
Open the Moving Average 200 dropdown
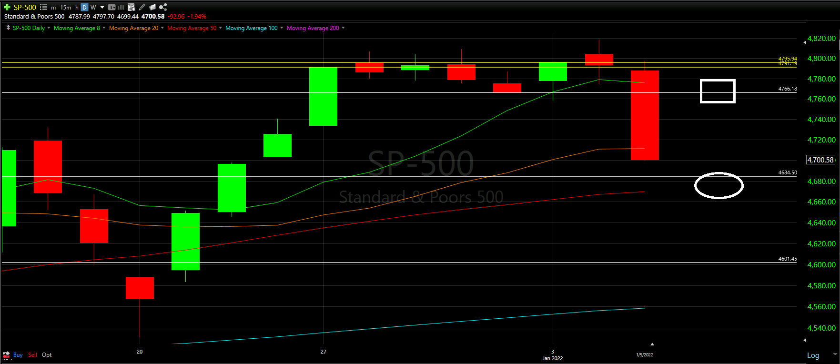click(x=343, y=28)
